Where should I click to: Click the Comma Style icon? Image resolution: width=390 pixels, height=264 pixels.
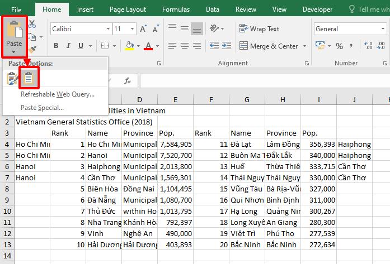click(x=351, y=46)
